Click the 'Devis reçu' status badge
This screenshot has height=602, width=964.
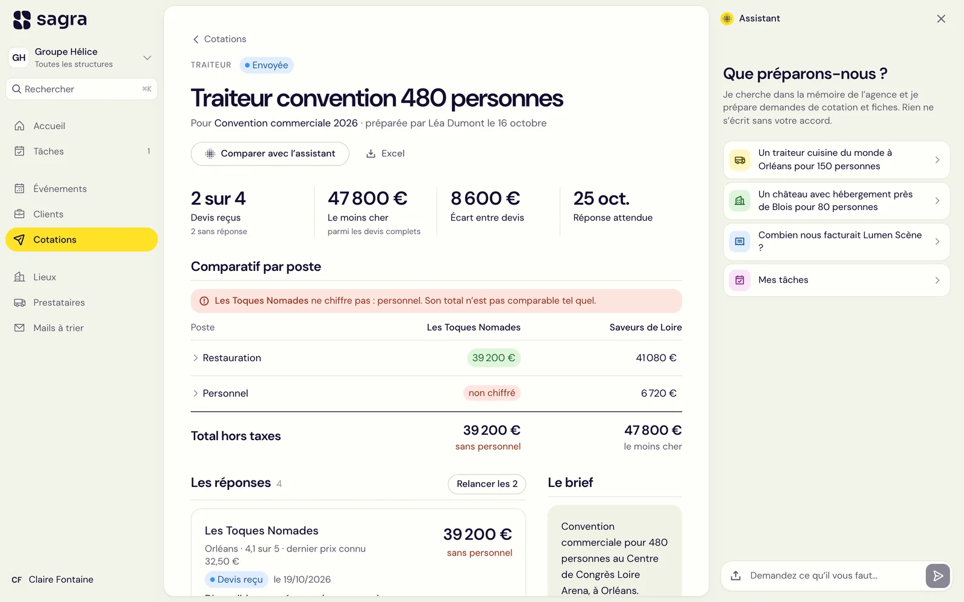[x=236, y=580]
